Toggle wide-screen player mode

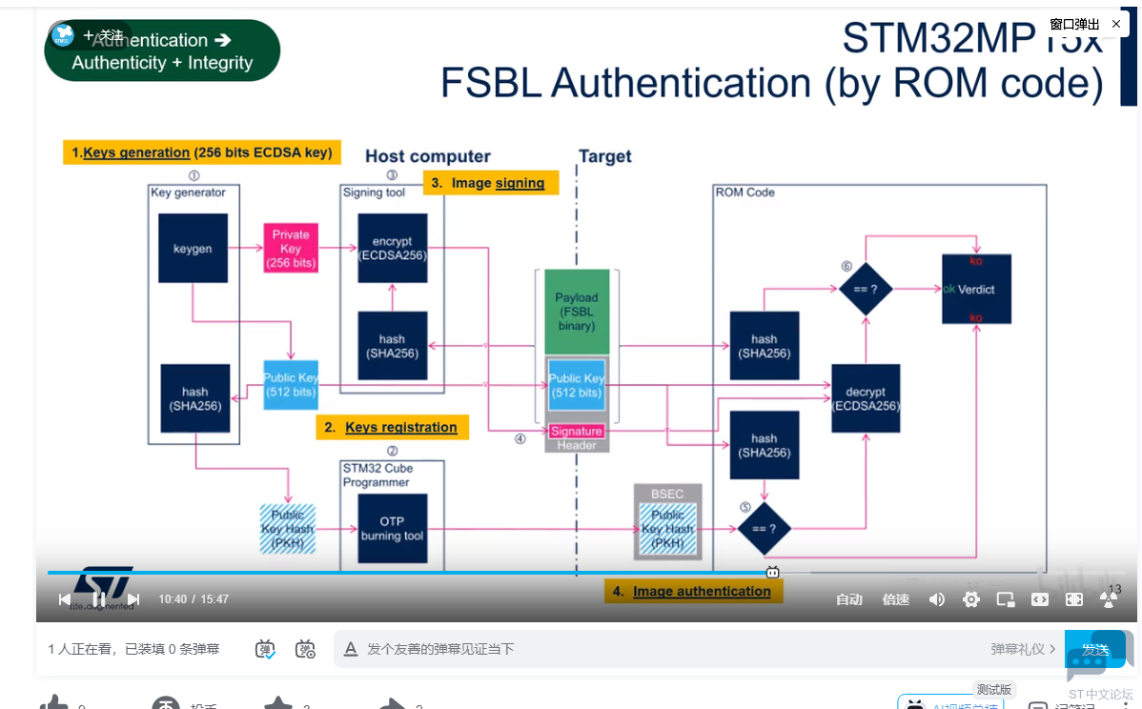(1040, 599)
